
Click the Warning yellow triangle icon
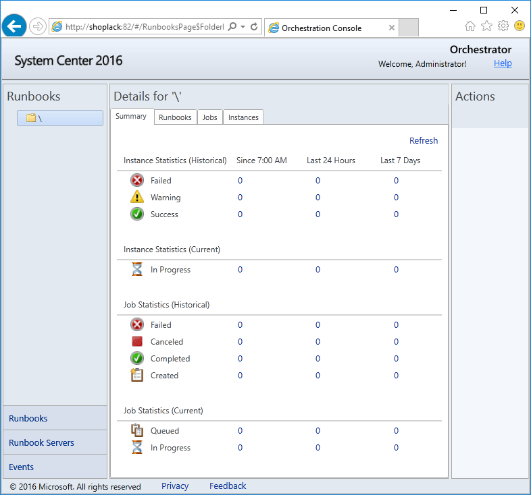click(x=137, y=197)
